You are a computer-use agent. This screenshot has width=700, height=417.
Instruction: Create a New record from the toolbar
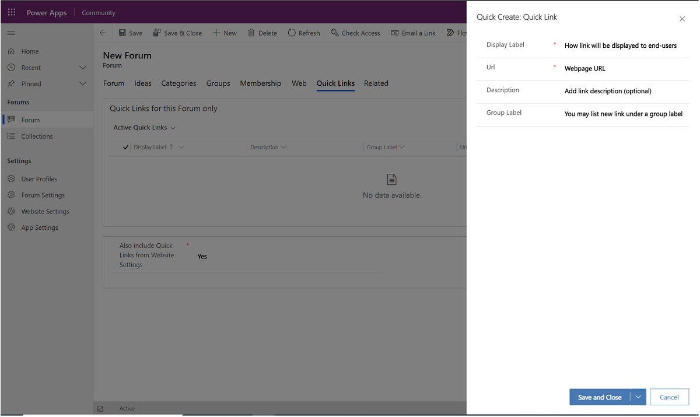pos(225,33)
